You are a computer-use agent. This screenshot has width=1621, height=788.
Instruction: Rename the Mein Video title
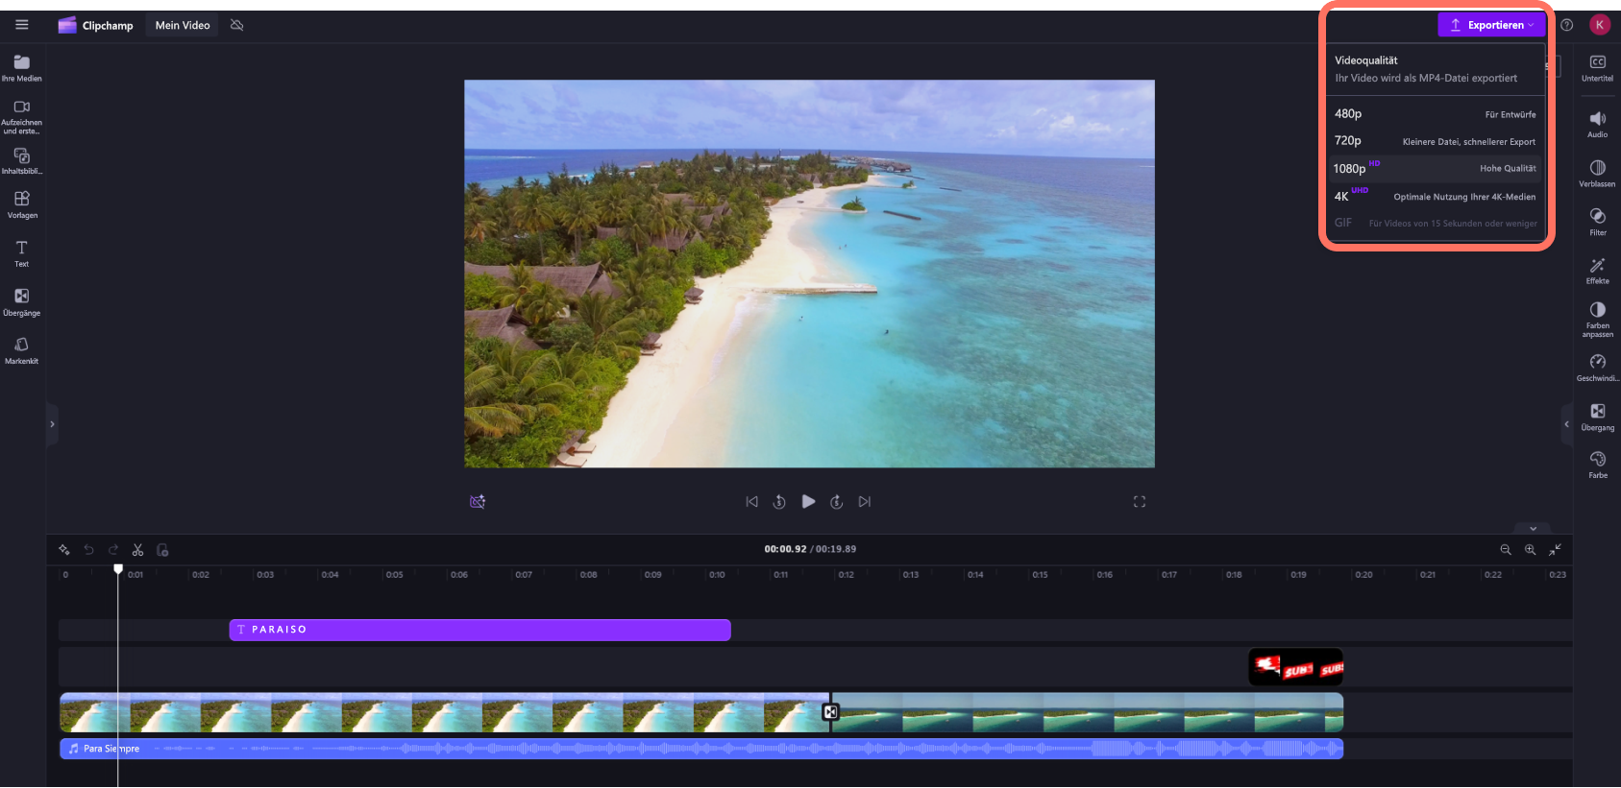point(183,25)
